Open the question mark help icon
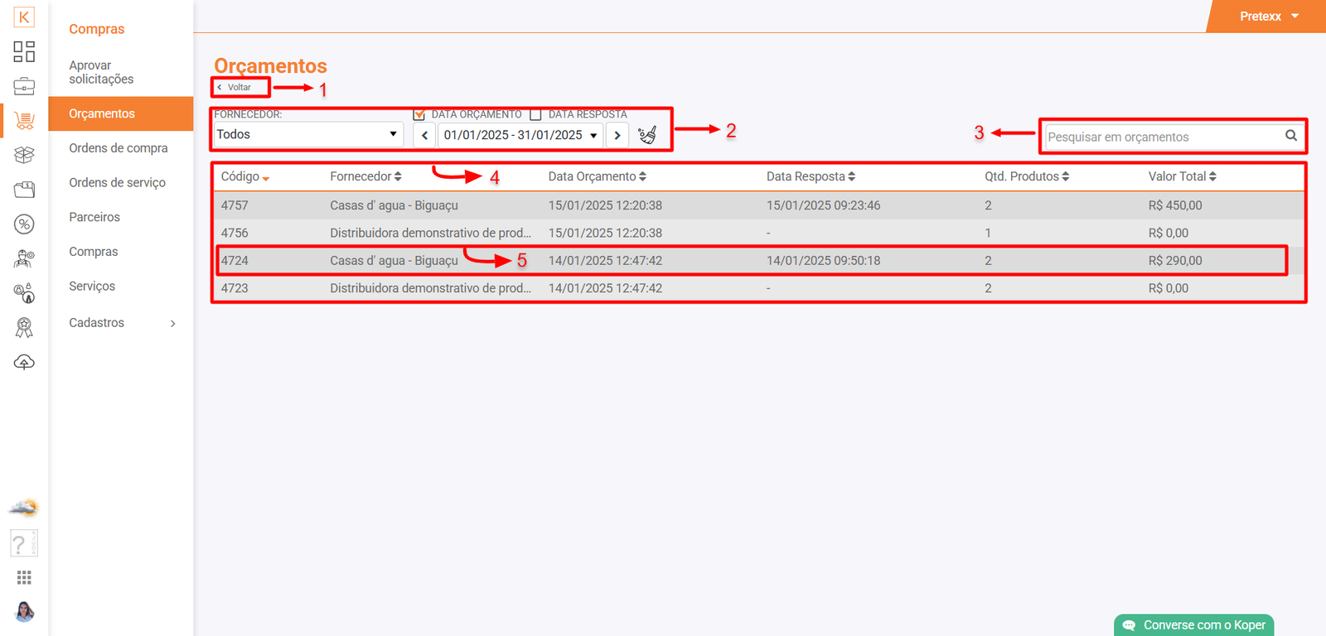Screen dimensions: 1326x636 click(23, 543)
